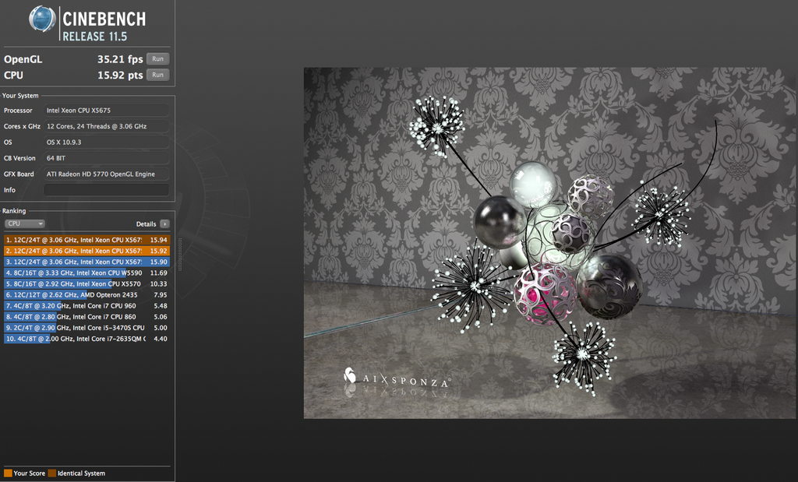The width and height of the screenshot is (798, 482).
Task: Select the Intel Xeon CPU X5570 row
Action: 87,283
